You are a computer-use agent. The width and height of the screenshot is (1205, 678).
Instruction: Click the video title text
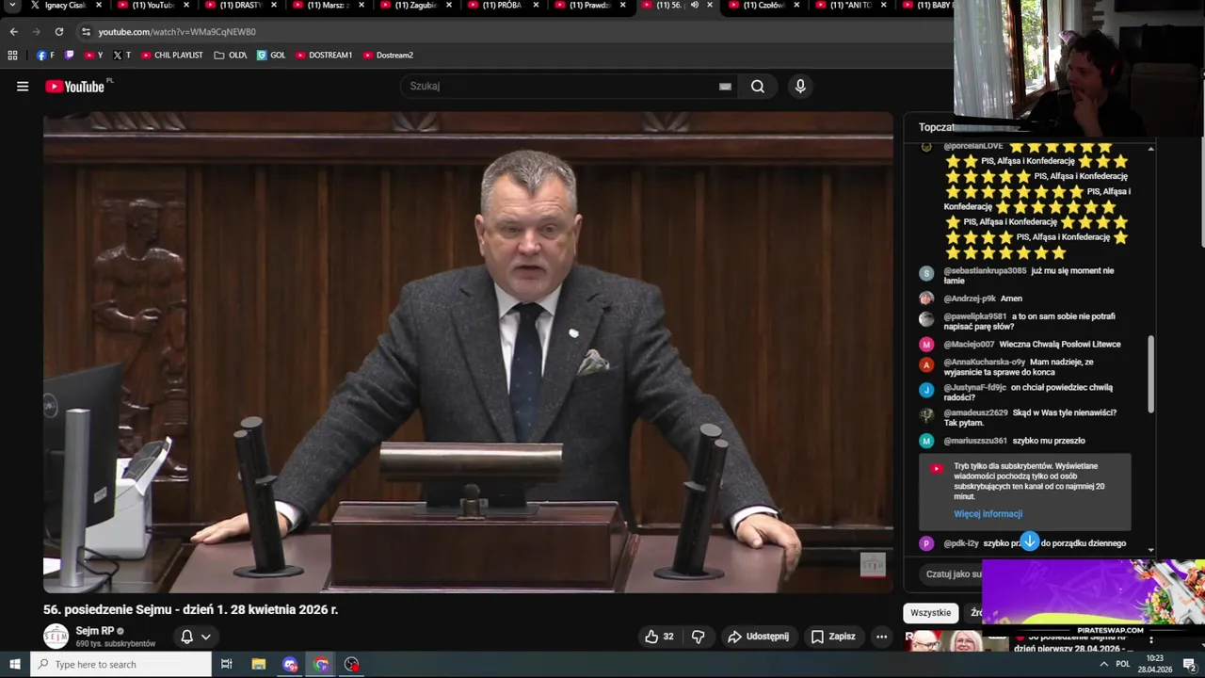pos(191,609)
